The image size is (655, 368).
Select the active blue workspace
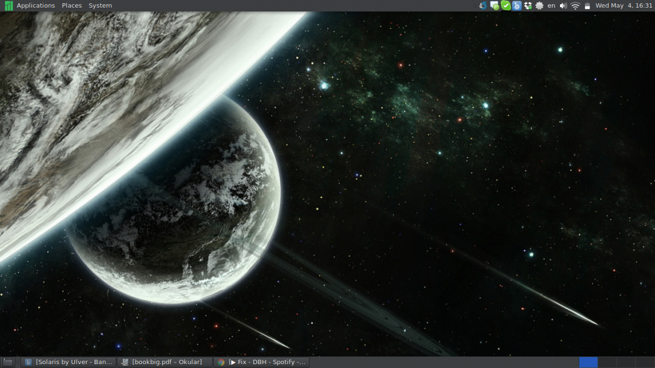(x=588, y=362)
